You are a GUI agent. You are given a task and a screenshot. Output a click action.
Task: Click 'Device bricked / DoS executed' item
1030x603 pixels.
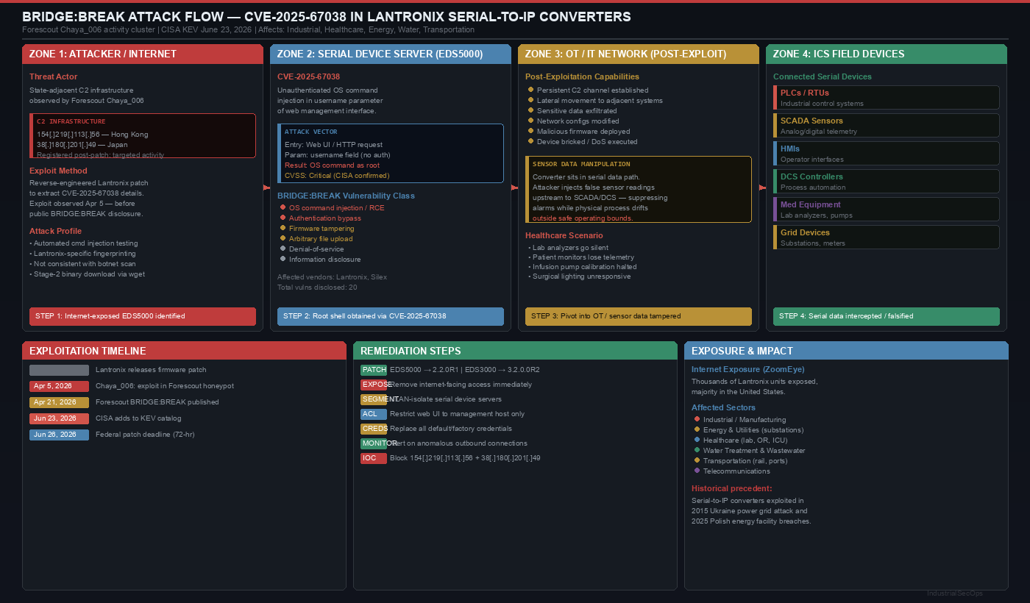(583, 142)
